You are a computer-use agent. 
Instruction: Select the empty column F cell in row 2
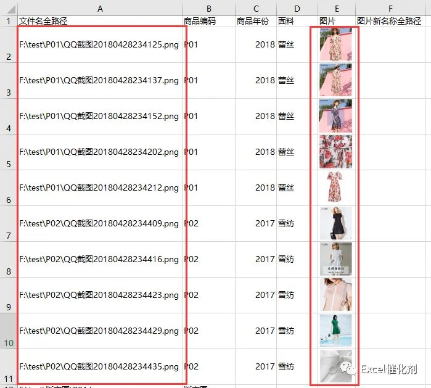(x=390, y=44)
